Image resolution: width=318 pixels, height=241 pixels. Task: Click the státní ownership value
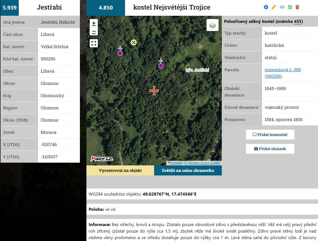click(270, 57)
